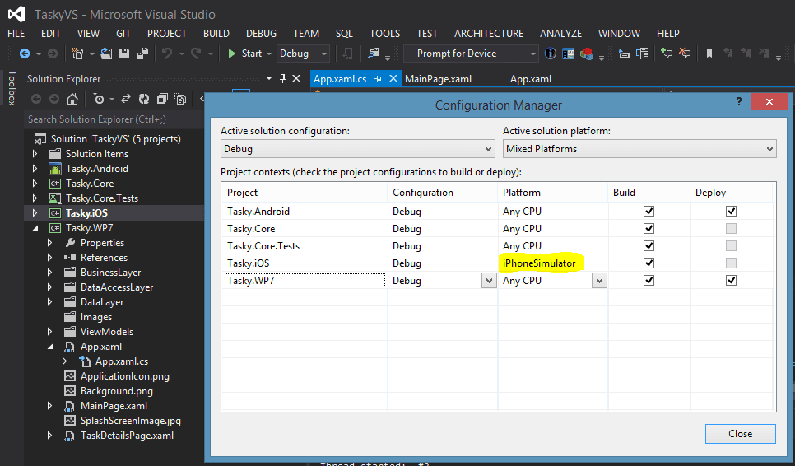Click the Show All Files icon
The image size is (795, 466).
(180, 99)
